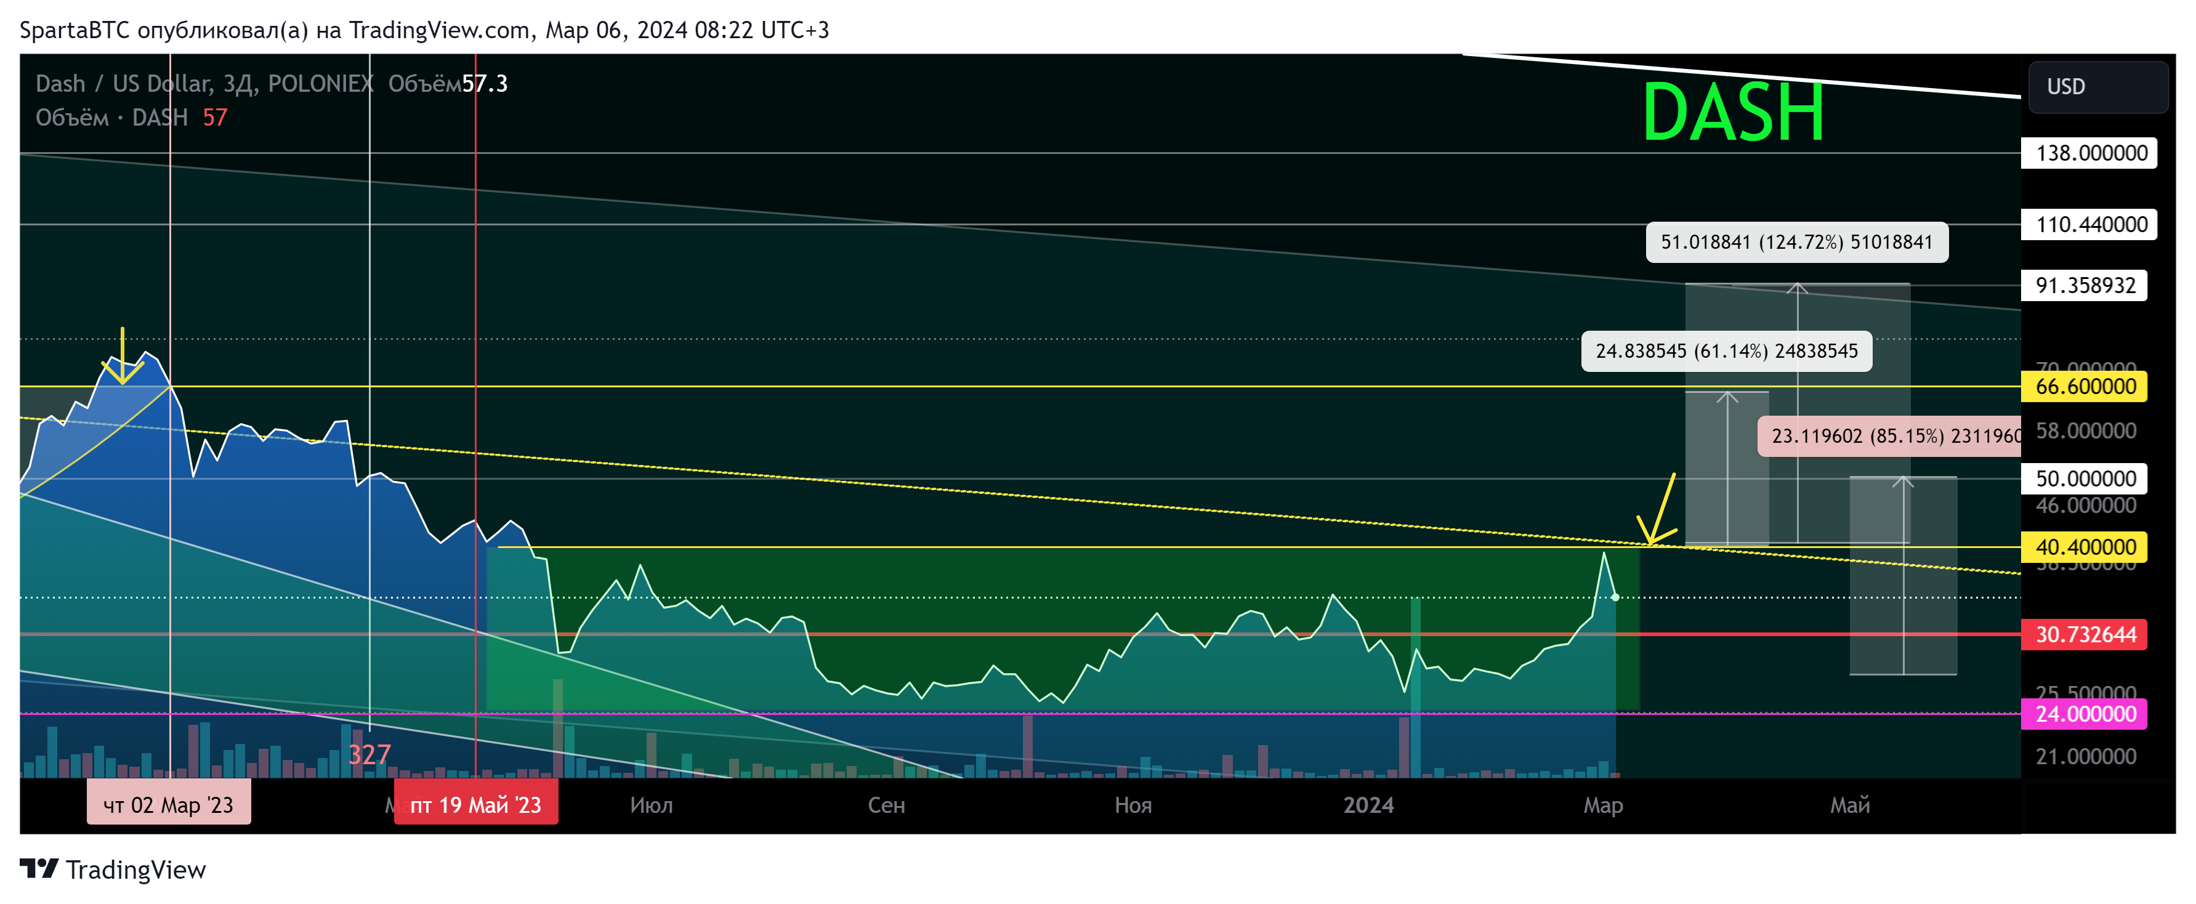Screen dimensions: 2196x904
Task: Click the 46.000000 axis value
Action: (2086, 506)
